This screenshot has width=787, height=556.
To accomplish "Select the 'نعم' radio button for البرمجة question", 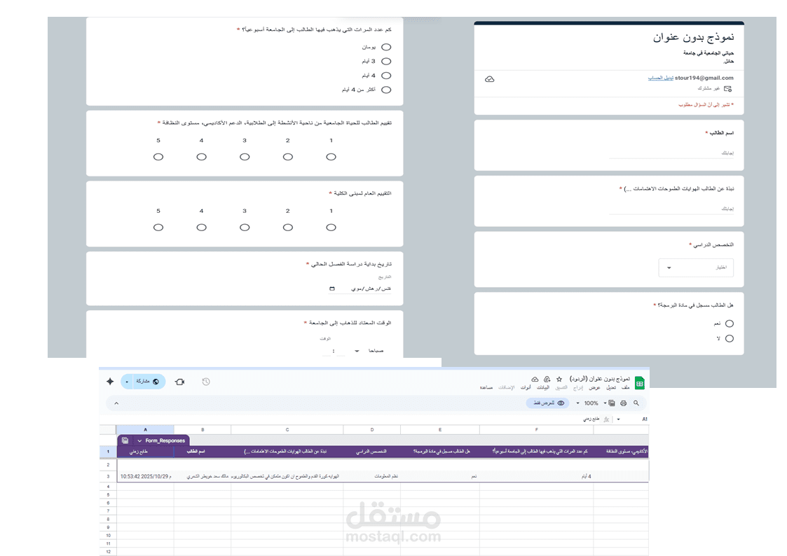I will (729, 324).
